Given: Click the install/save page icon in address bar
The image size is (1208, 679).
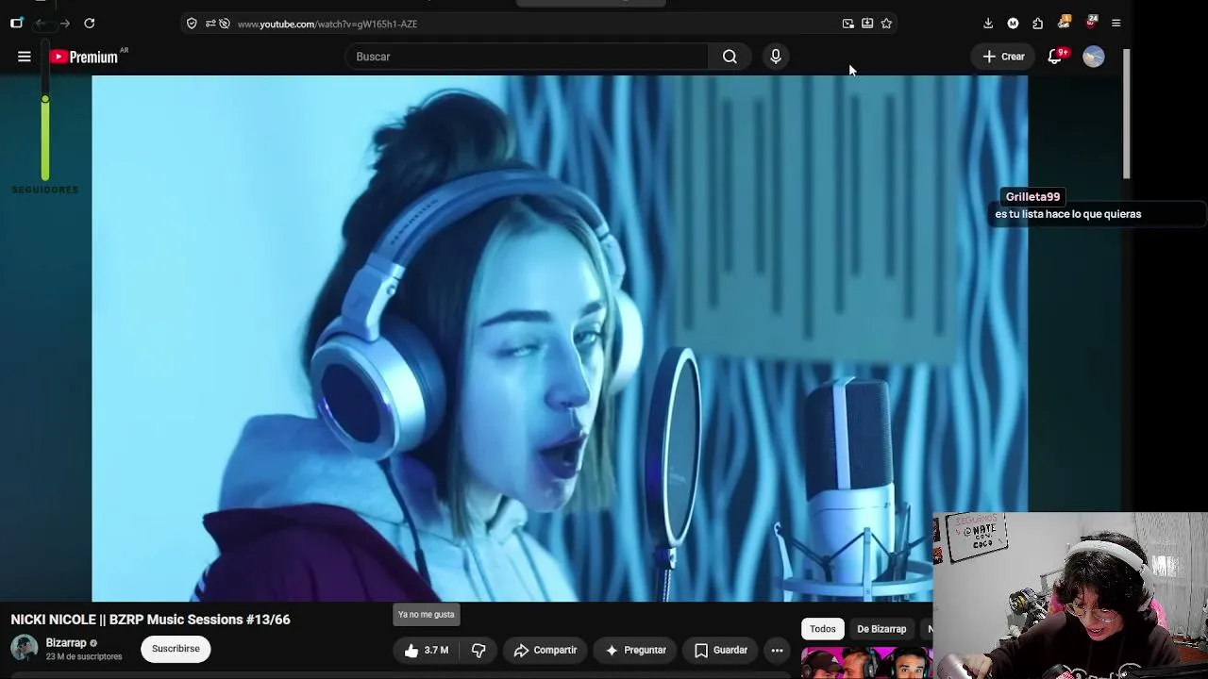Looking at the screenshot, I should (x=867, y=24).
